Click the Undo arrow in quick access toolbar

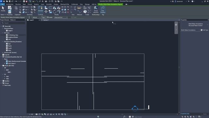tap(16, 1)
